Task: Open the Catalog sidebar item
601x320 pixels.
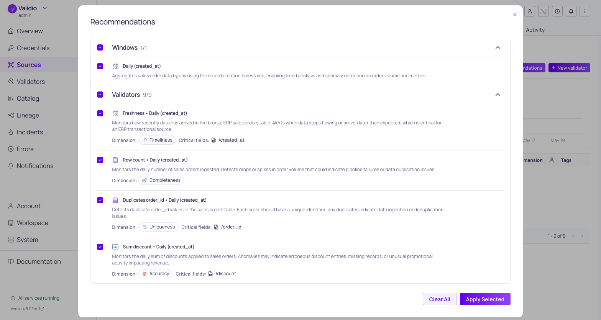Action: point(28,98)
